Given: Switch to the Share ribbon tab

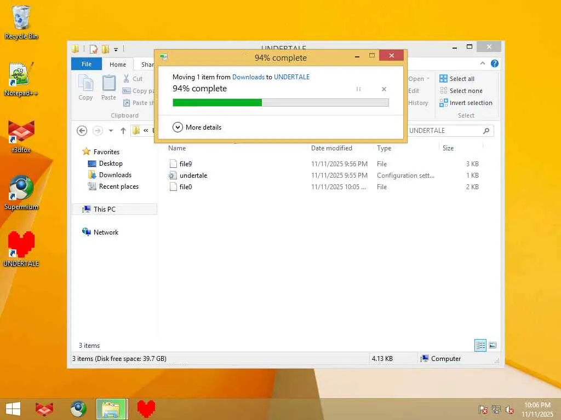Looking at the screenshot, I should pyautogui.click(x=147, y=65).
